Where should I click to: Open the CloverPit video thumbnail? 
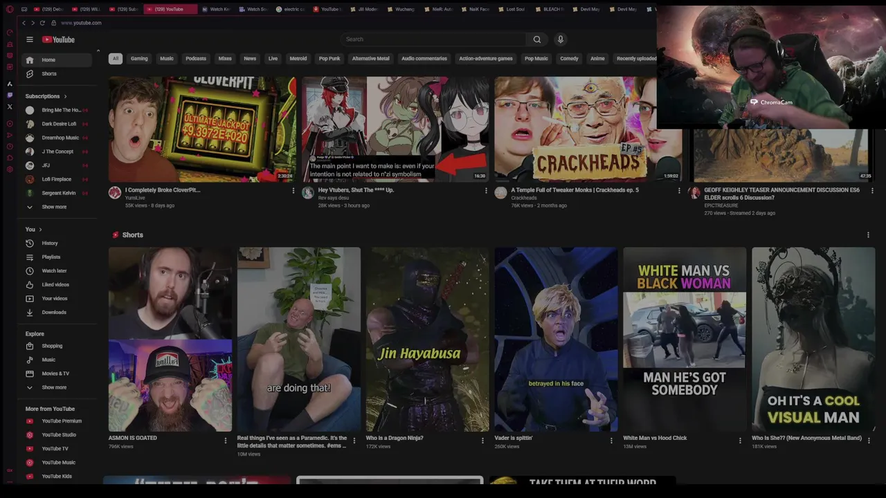pos(202,129)
